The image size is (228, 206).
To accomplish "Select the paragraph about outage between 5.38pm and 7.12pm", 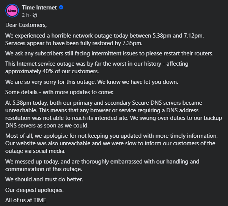I will (x=105, y=39).
